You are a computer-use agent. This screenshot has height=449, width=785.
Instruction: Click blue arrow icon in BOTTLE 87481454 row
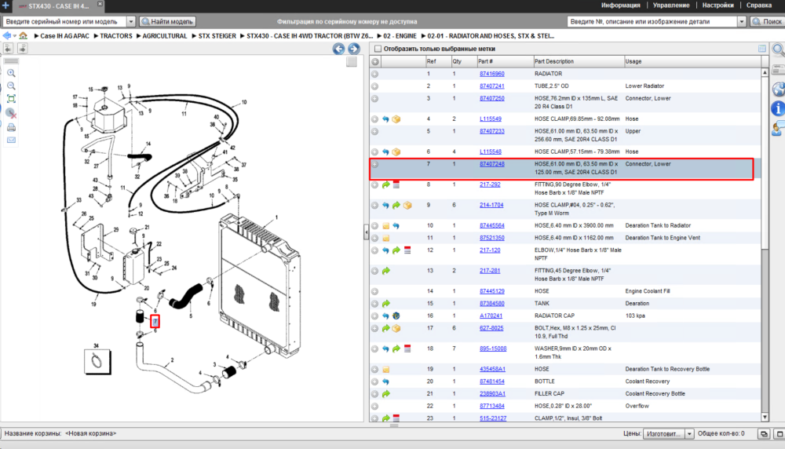point(385,381)
